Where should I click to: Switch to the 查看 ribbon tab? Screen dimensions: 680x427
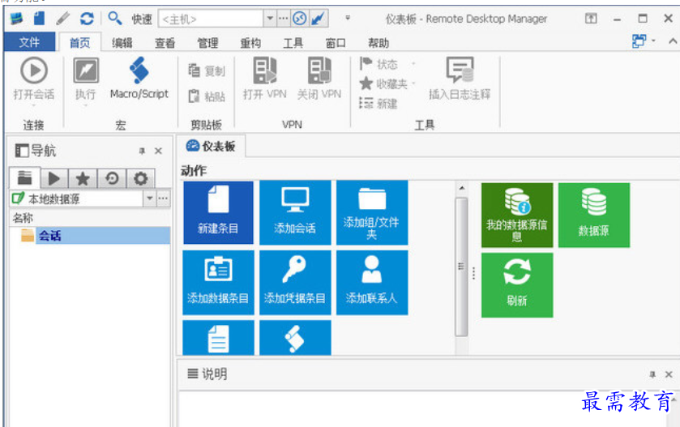pyautogui.click(x=165, y=43)
